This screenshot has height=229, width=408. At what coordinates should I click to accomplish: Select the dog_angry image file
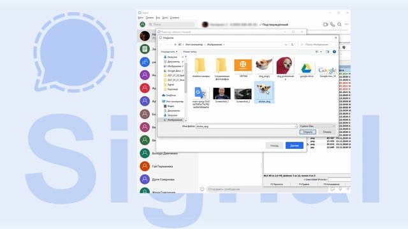[264, 67]
